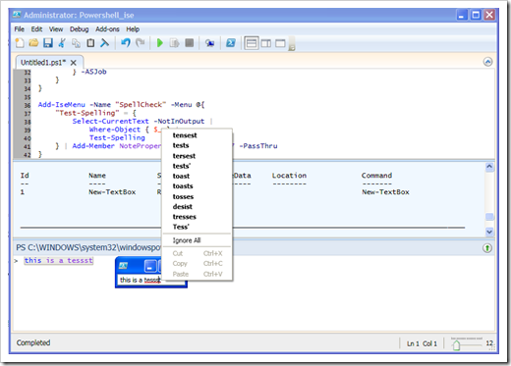Choose spelling suggestion "tosses"
The height and width of the screenshot is (366, 511).
click(x=183, y=196)
